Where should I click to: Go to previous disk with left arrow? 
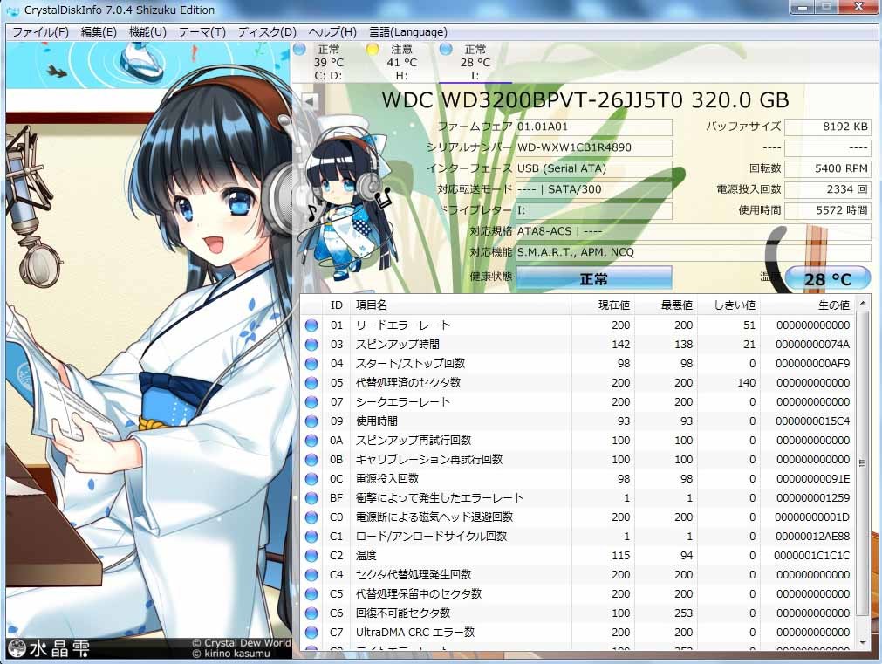(x=309, y=102)
